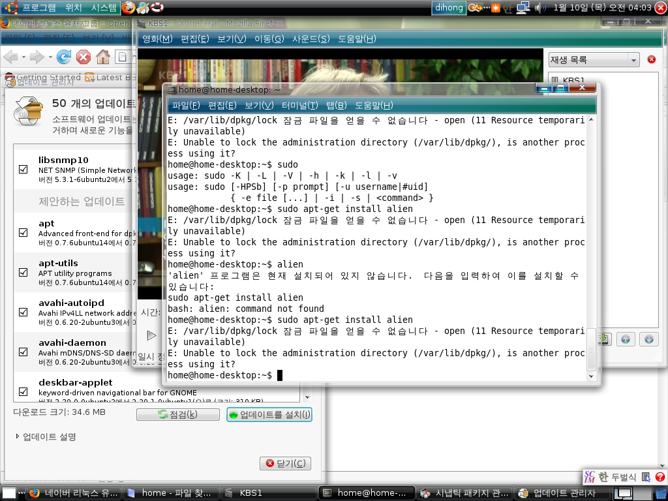Screen dimensions: 668x501
Task: Open the 파일(F) menu in the terminal
Action: click(x=186, y=105)
